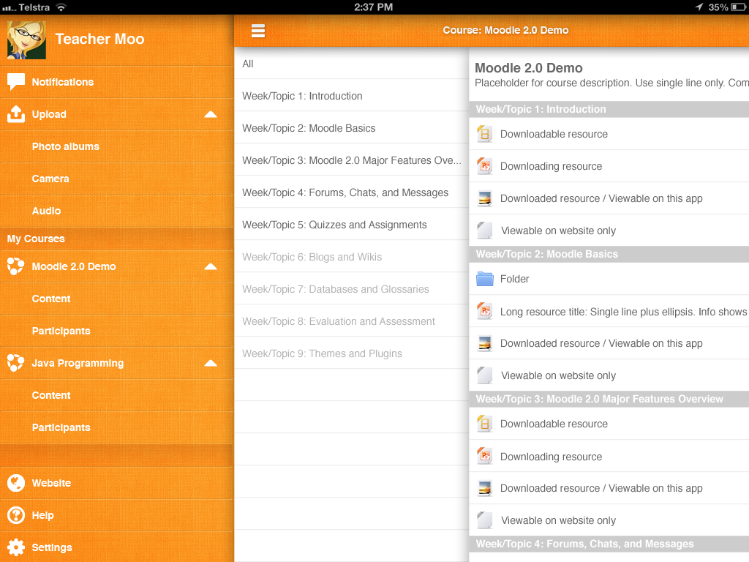Tap the 2:37 PM clock in status bar

(373, 7)
